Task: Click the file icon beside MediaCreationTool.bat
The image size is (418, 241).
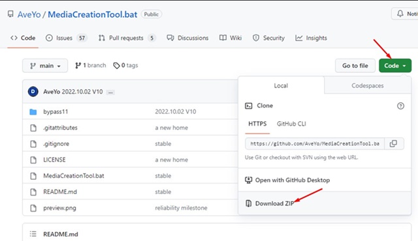Action: 33,176
